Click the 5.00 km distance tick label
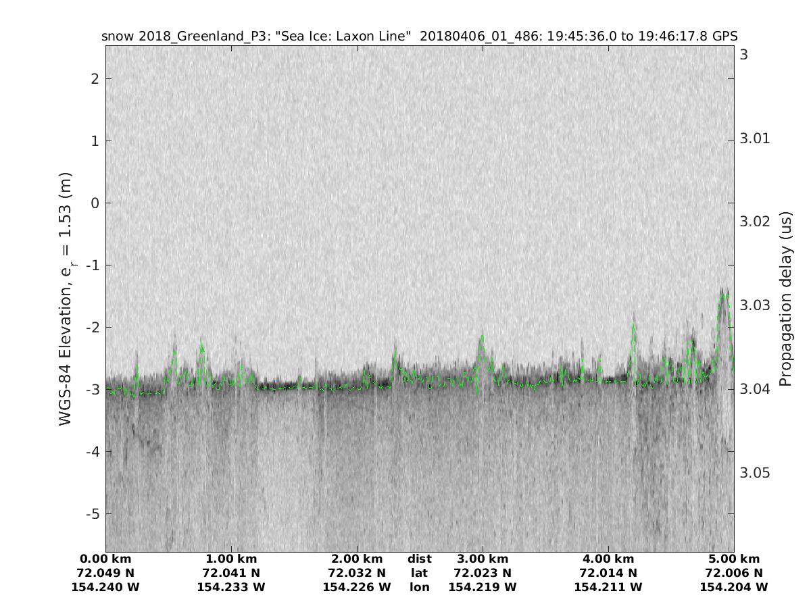The width and height of the screenshot is (811, 608). tap(733, 559)
